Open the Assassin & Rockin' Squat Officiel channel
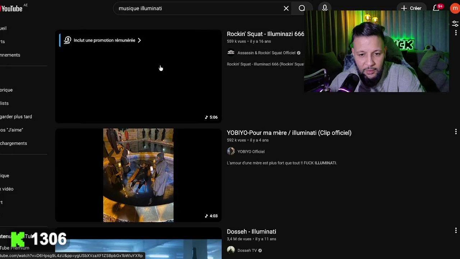 click(266, 53)
